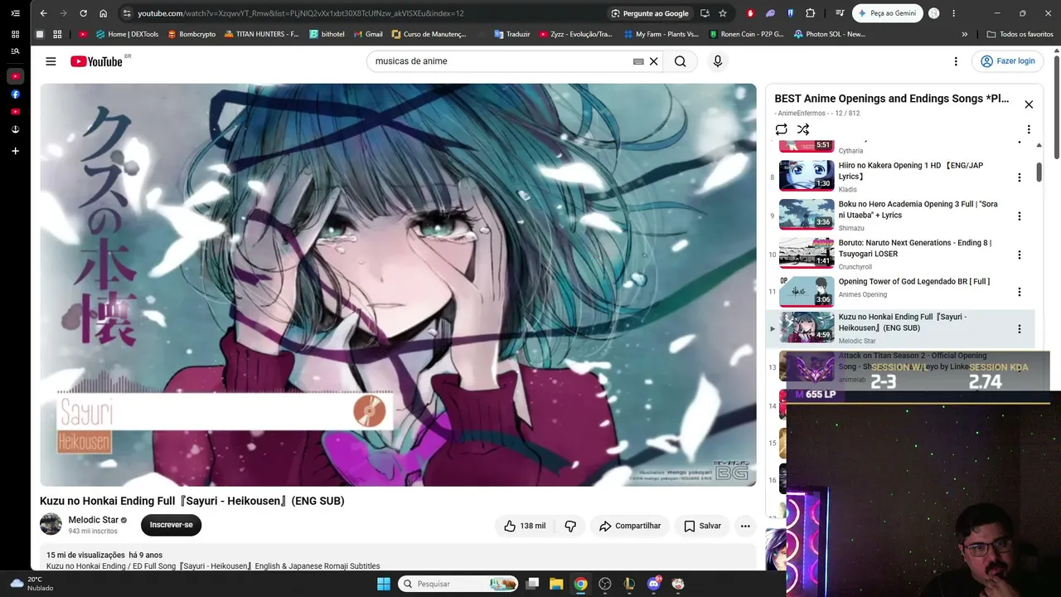Viewport: 1061px width, 597px height.
Task: Open Google Chrome from the taskbar
Action: point(581,584)
